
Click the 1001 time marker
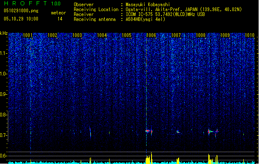pos(28,35)
